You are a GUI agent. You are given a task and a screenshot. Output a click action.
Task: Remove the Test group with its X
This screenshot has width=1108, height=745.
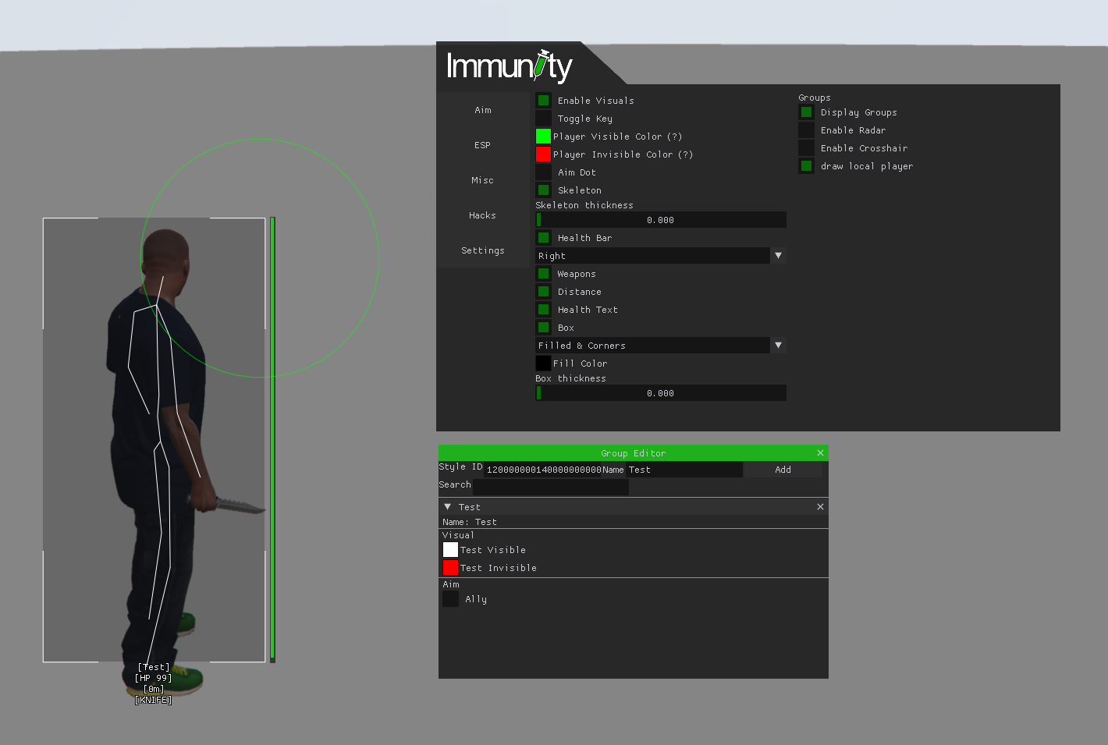(x=820, y=507)
